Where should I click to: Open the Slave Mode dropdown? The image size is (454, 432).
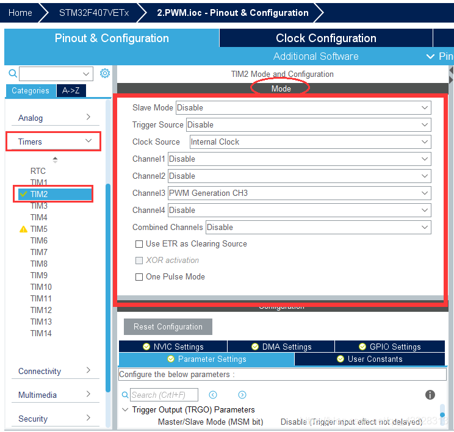coord(303,108)
